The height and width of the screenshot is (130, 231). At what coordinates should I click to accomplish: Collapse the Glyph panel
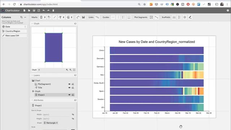[x=32, y=23]
